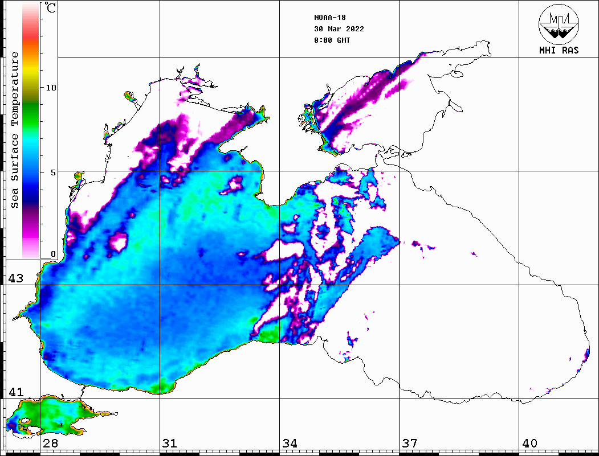Click the "NOAA-18" satellite label

[329, 18]
